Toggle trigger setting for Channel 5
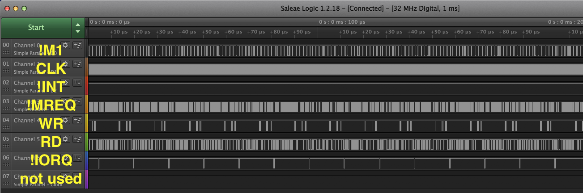This screenshot has width=583, height=193. click(x=77, y=139)
